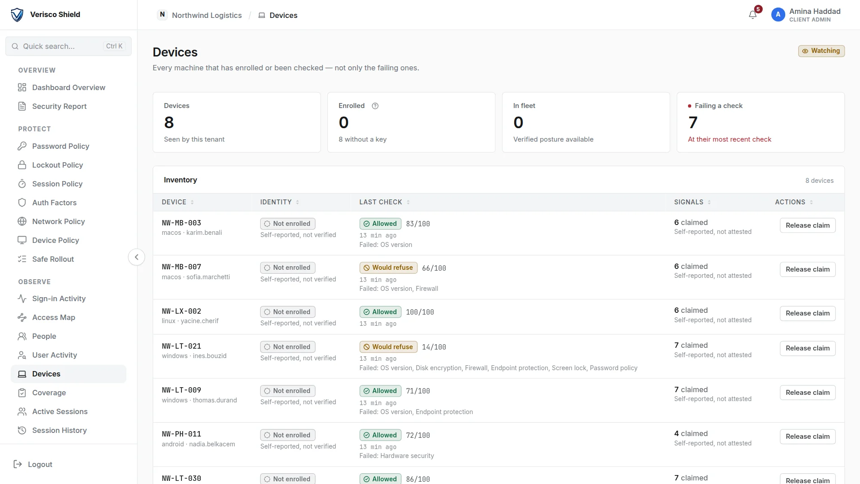The height and width of the screenshot is (484, 860).
Task: Click the Enrolled help question-mark icon
Action: point(375,106)
